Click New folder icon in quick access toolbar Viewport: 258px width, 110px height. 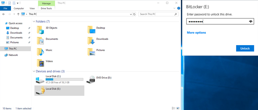(x=14, y=3)
